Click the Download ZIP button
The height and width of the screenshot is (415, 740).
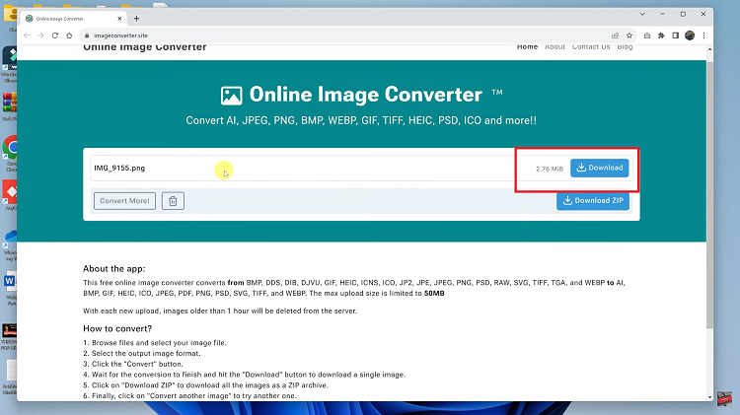[593, 201]
